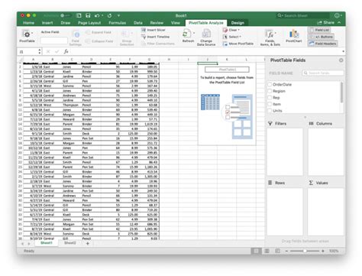Click the Search Sheet field
Image resolution: width=362 pixels, height=276 pixels.
(x=303, y=15)
